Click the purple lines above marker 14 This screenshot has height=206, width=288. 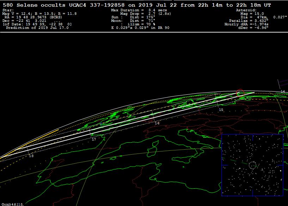[282, 83]
